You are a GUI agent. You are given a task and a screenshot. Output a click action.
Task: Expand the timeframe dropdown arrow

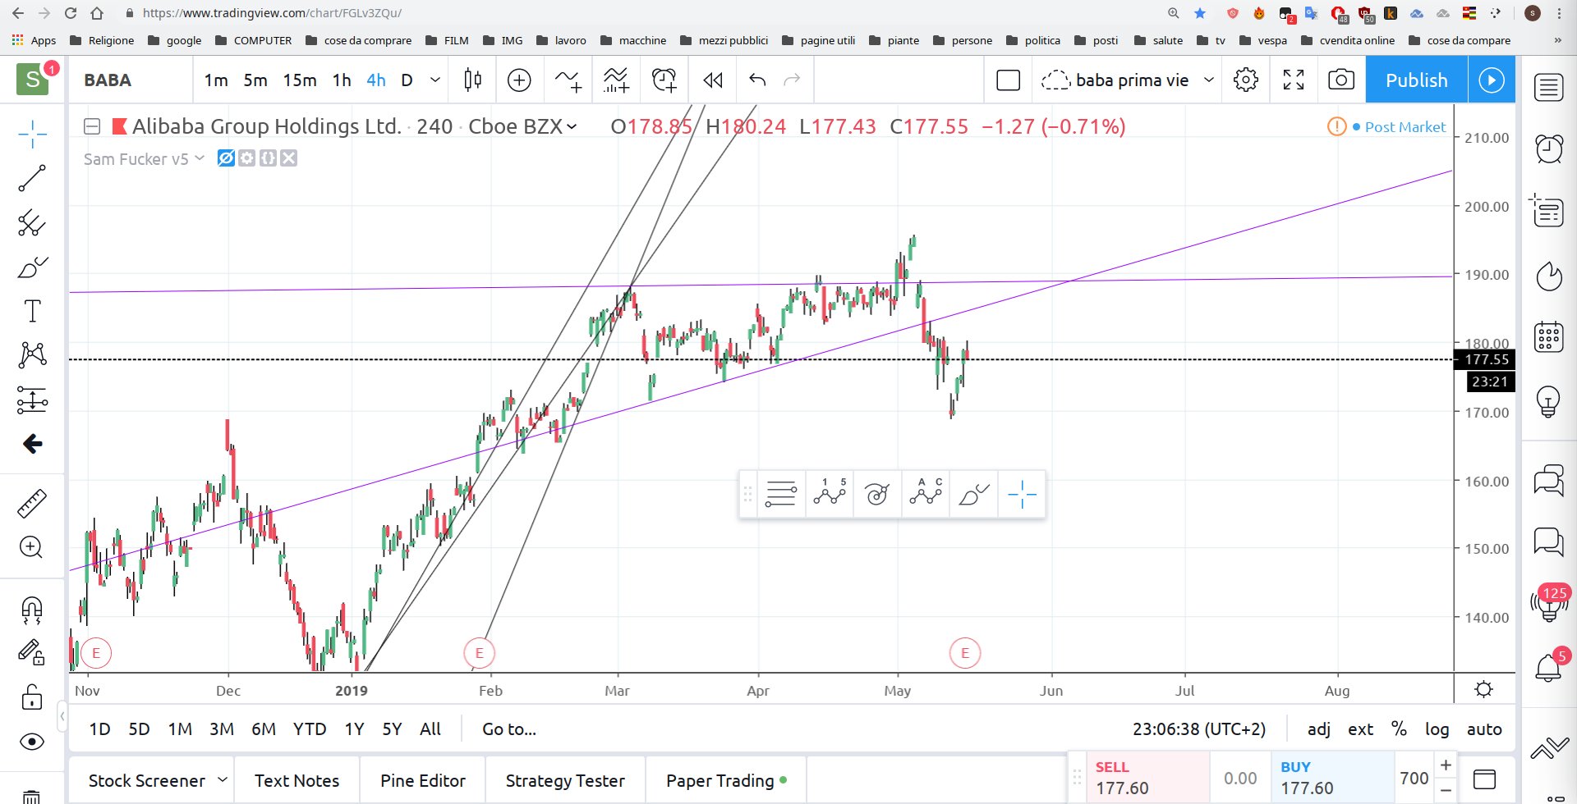click(x=435, y=80)
